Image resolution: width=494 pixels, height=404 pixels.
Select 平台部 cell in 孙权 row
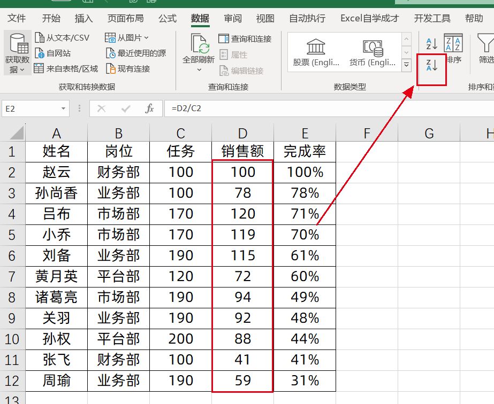[118, 339]
